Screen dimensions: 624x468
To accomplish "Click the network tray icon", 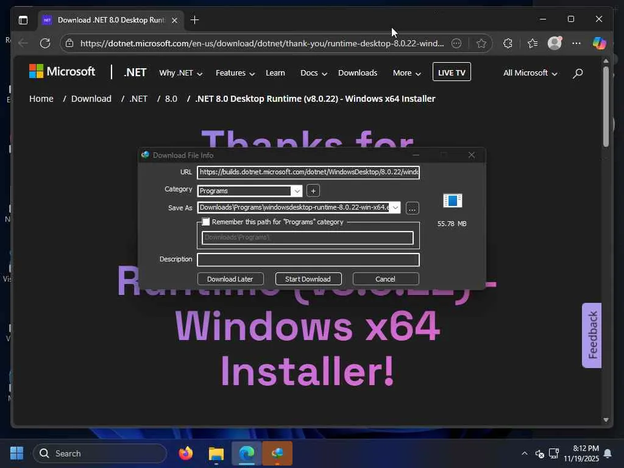I will click(554, 453).
